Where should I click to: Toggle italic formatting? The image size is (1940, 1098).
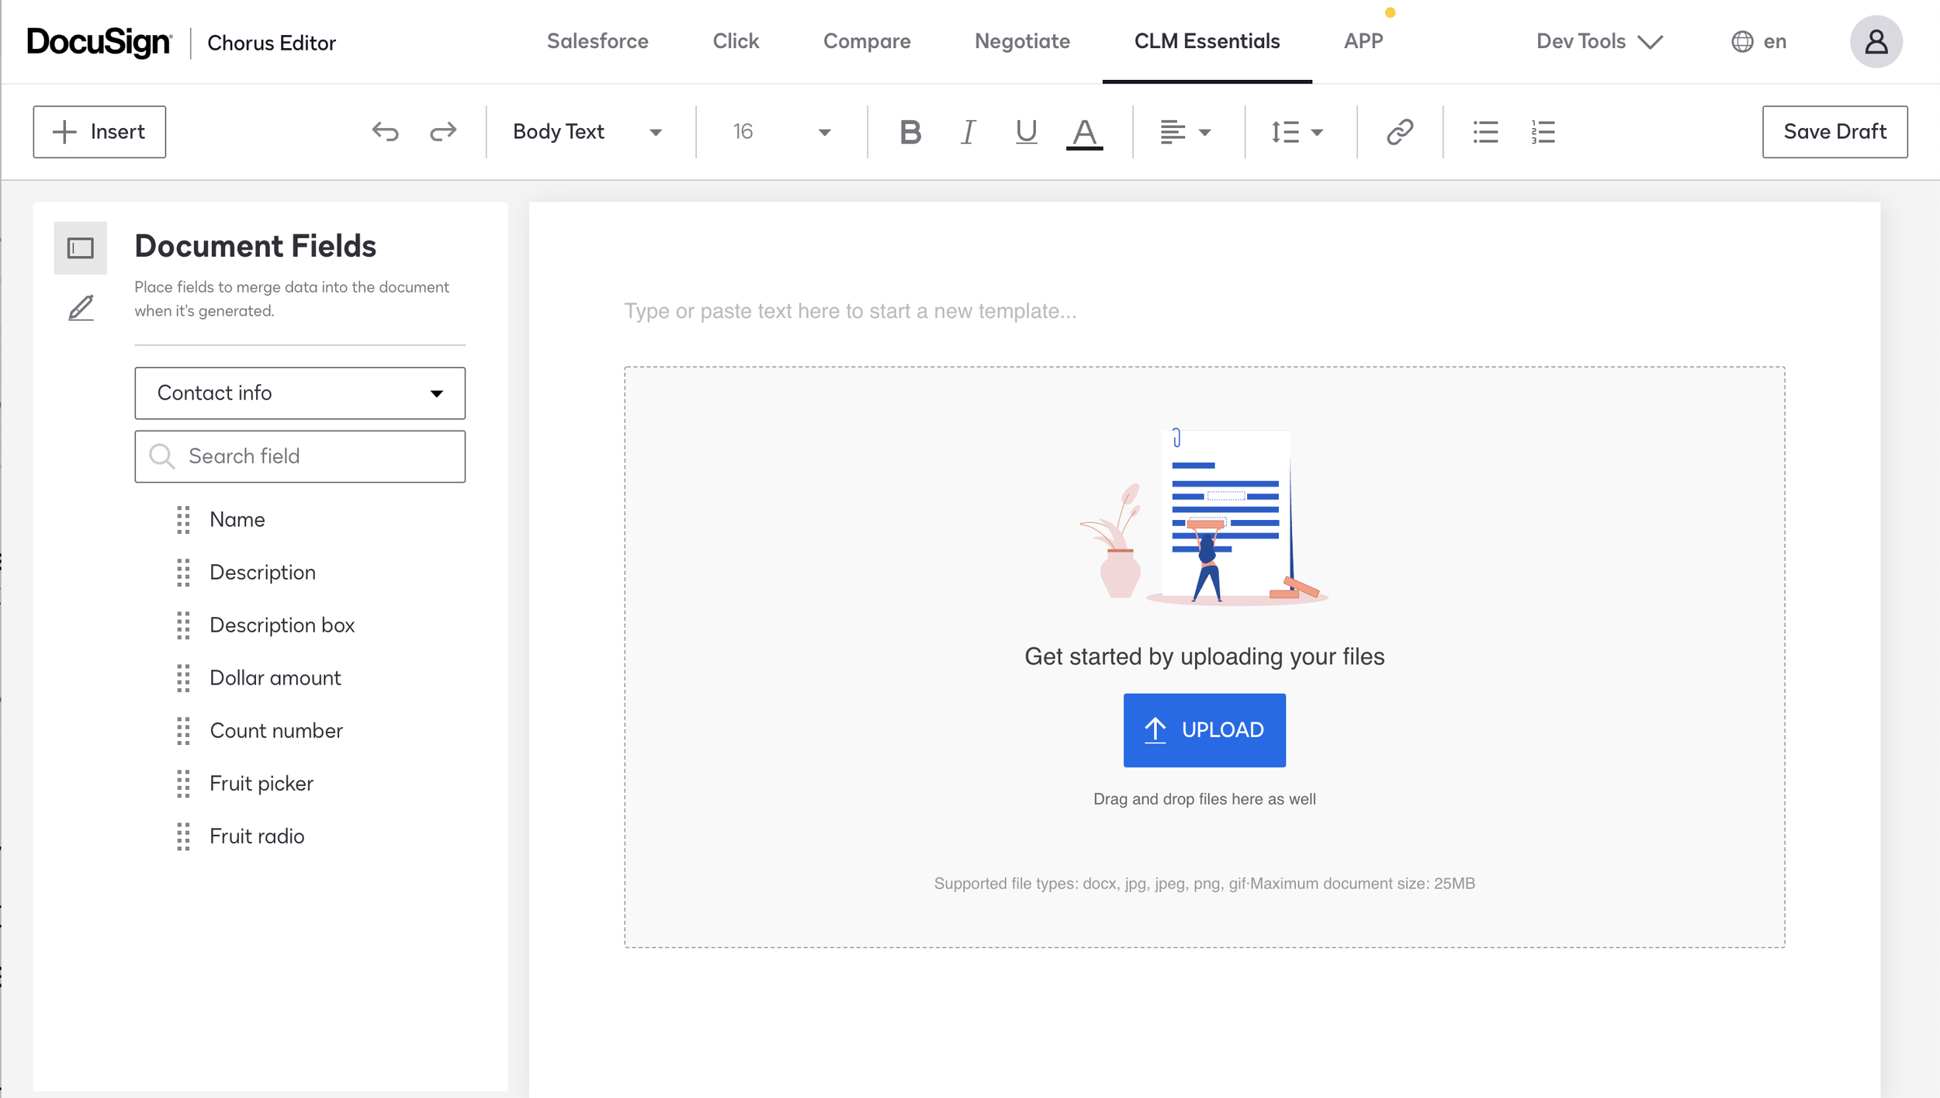pos(967,132)
